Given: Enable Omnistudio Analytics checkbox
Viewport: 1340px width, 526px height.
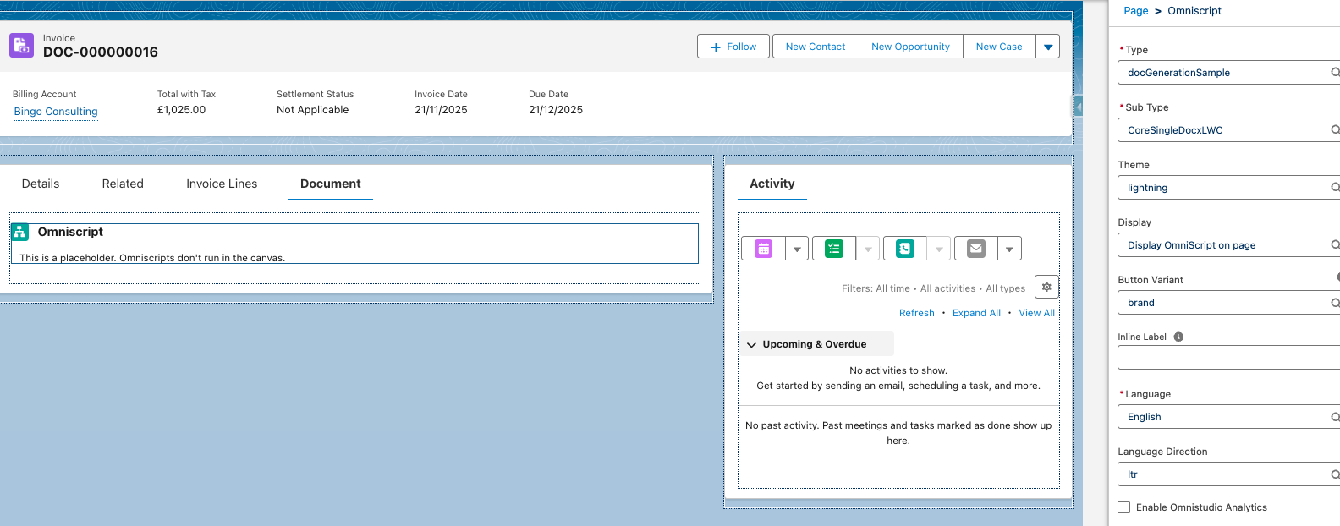Looking at the screenshot, I should [x=1124, y=507].
